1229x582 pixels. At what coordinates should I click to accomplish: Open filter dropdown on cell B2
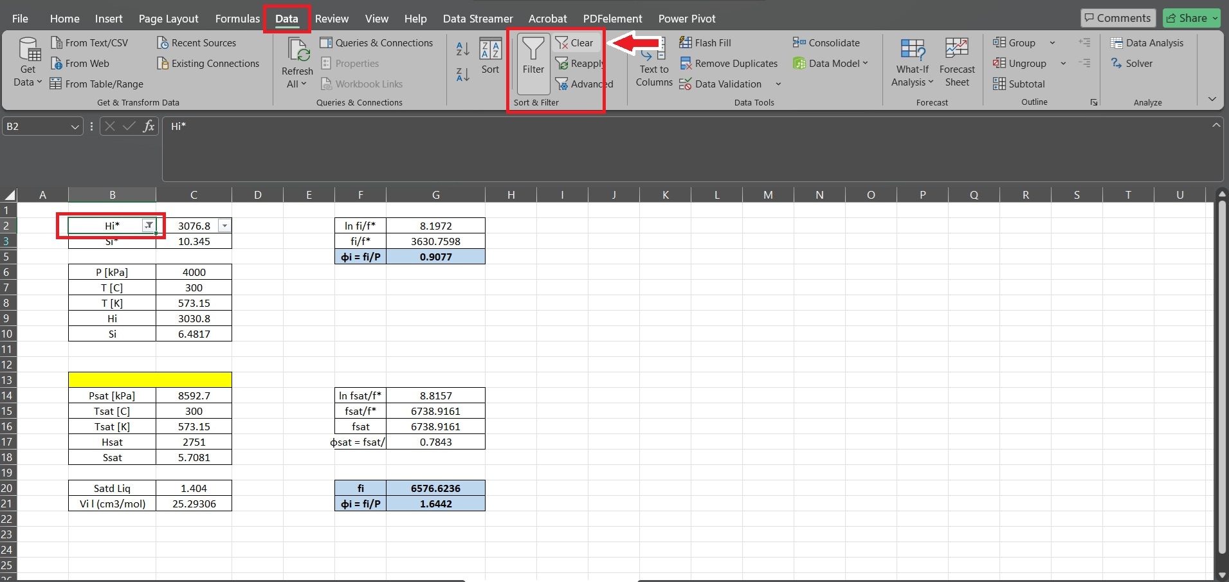149,226
